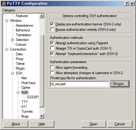
Task: Open Appearance settings in tree
Action: pos(24,25)
